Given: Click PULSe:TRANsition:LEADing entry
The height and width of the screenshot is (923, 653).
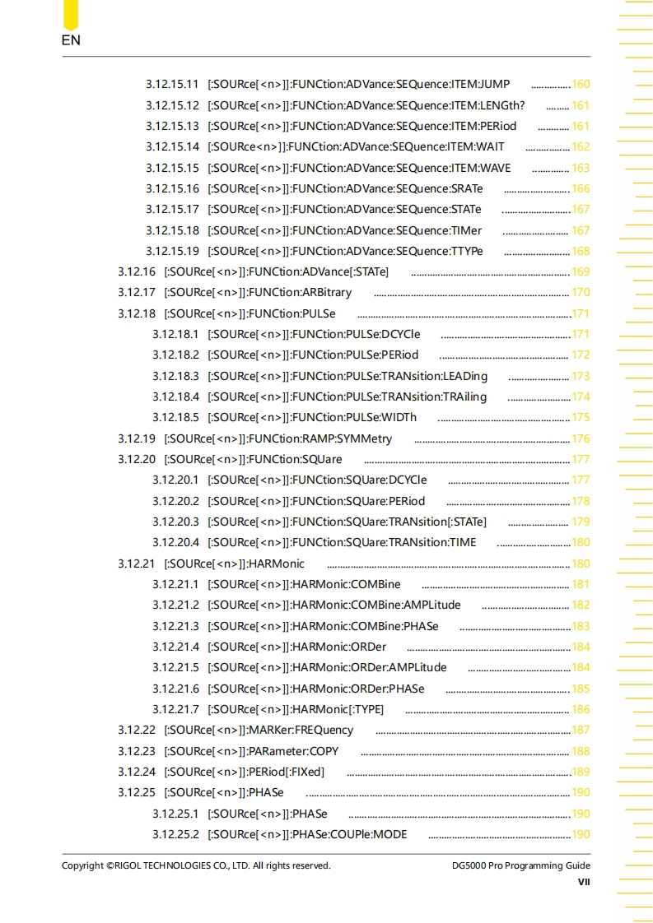Looking at the screenshot, I should click(x=347, y=376).
